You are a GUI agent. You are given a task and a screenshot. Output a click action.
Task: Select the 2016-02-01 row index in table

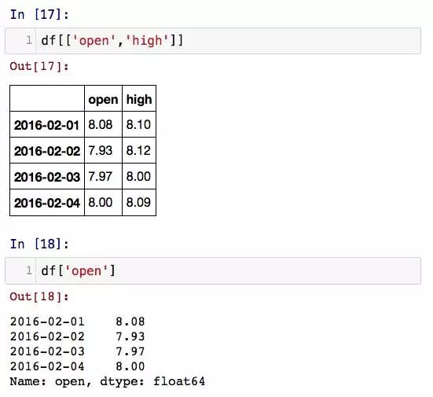click(x=47, y=124)
